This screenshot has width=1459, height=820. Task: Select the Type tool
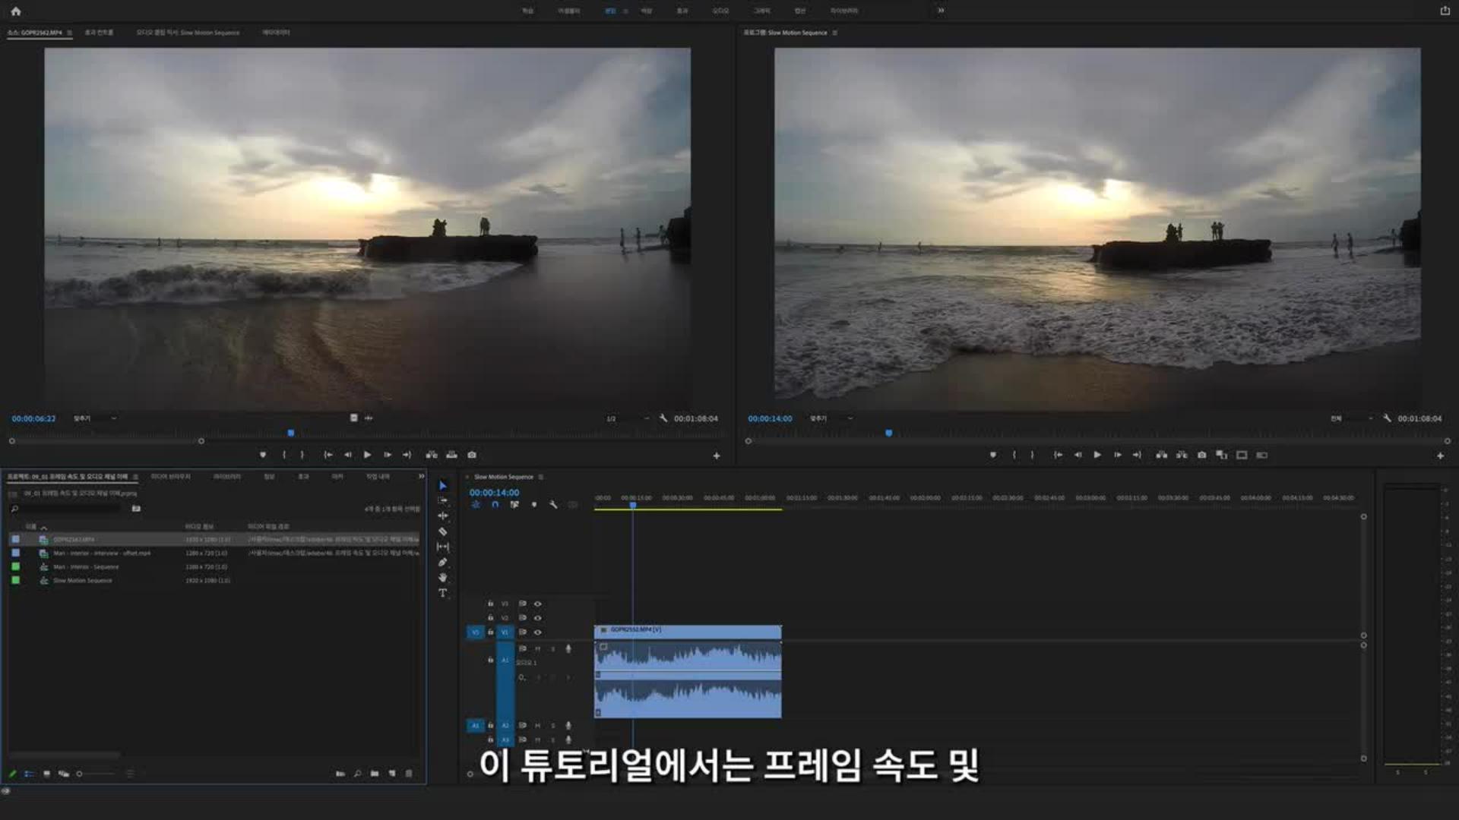point(442,593)
